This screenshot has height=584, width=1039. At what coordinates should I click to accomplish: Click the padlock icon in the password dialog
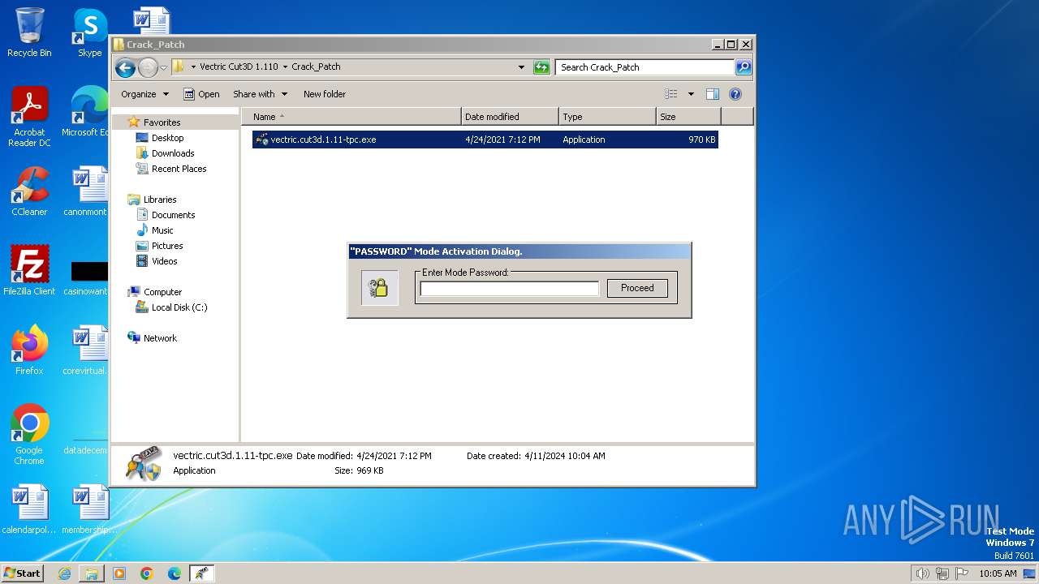click(379, 288)
